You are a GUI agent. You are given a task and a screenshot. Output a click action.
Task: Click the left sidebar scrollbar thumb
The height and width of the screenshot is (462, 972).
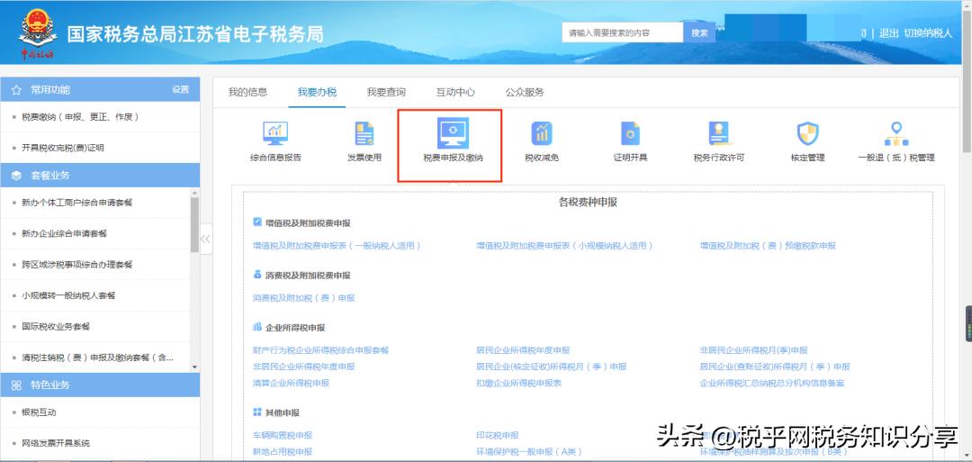click(x=194, y=224)
